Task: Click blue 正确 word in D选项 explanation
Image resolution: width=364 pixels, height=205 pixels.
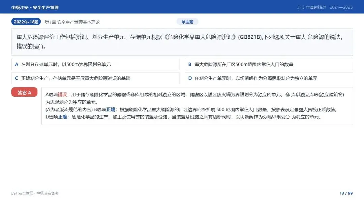Action: click(x=62, y=117)
